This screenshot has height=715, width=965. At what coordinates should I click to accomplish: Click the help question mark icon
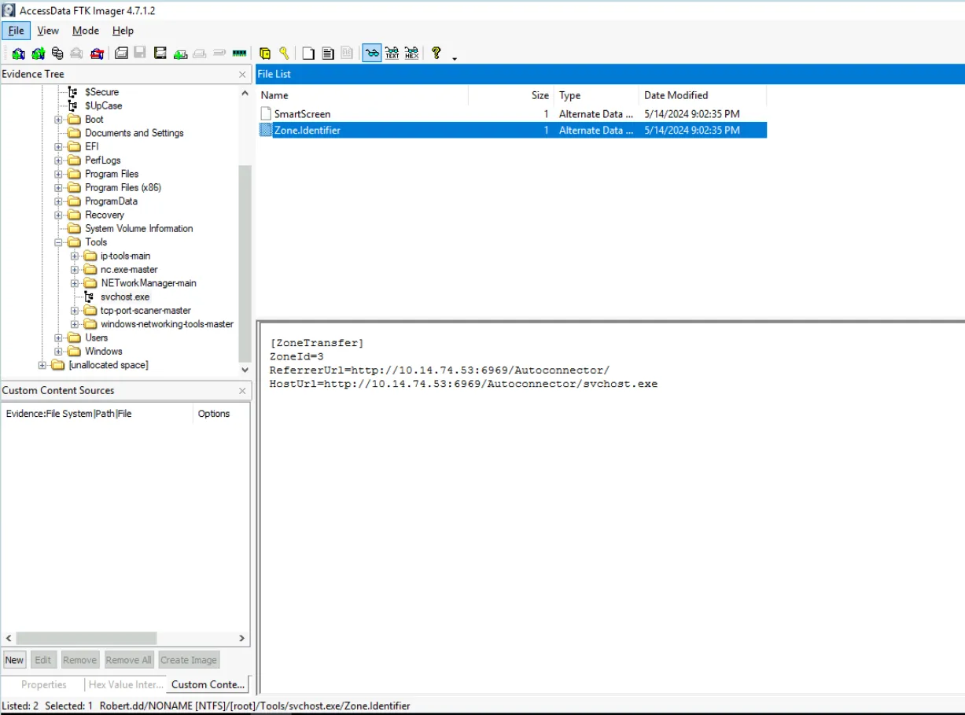point(436,53)
